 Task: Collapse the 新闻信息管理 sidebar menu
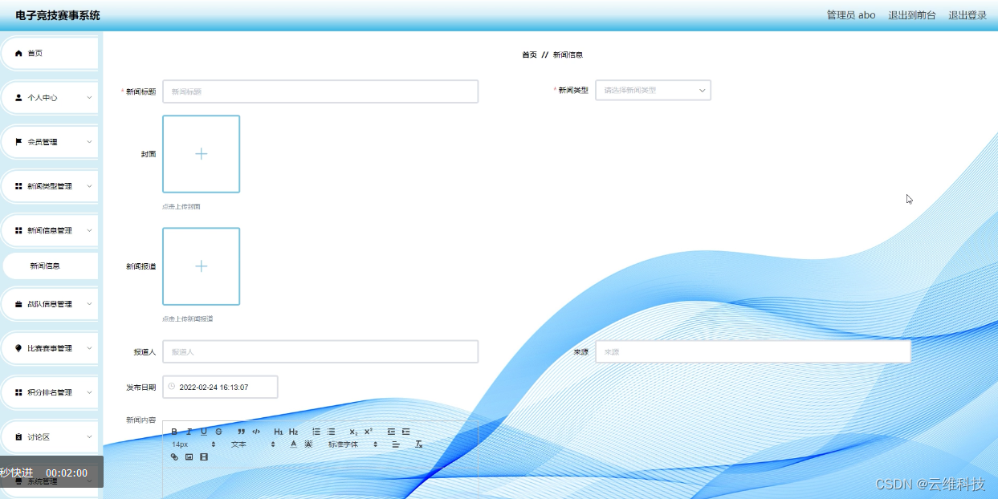[50, 230]
